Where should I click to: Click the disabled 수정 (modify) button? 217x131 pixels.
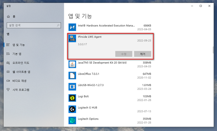[x=124, y=54]
